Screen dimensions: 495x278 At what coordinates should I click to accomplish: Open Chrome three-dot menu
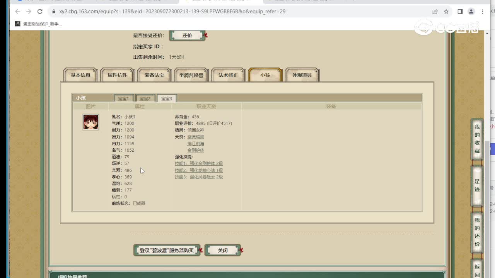482,12
